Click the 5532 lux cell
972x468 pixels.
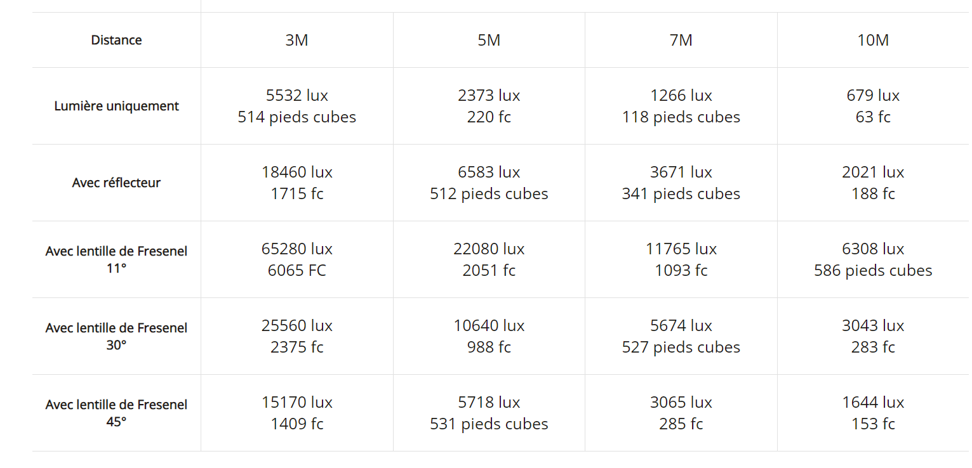[296, 106]
